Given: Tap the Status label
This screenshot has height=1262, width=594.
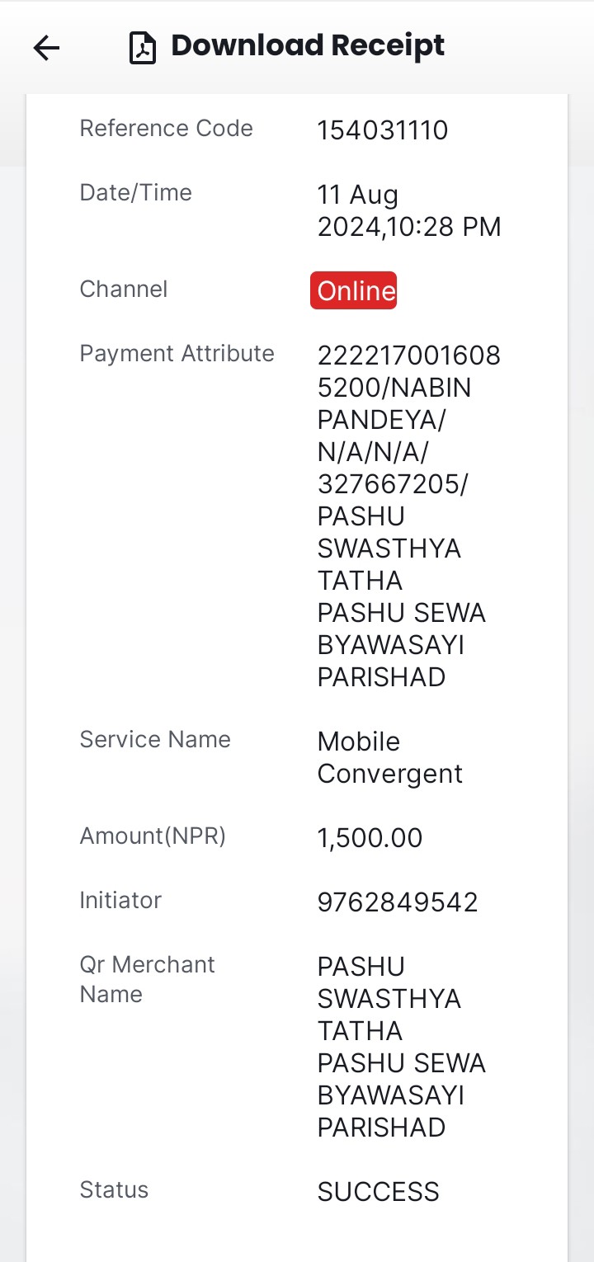Looking at the screenshot, I should pyautogui.click(x=114, y=1190).
